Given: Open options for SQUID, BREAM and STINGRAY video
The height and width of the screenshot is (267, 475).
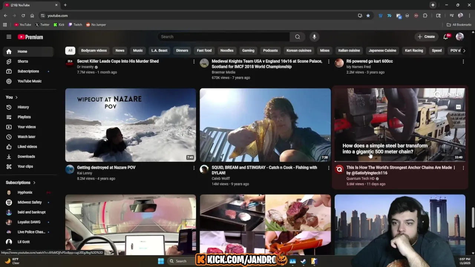Looking at the screenshot, I should click(x=328, y=168).
